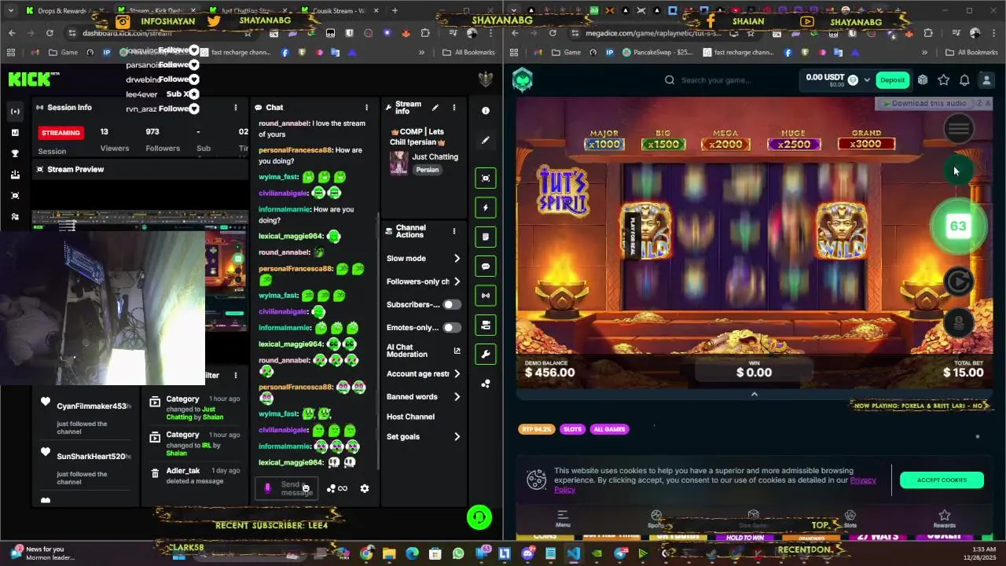The height and width of the screenshot is (566, 1006).
Task: Open Slots in Megadice bottom navigation
Action: (x=850, y=519)
